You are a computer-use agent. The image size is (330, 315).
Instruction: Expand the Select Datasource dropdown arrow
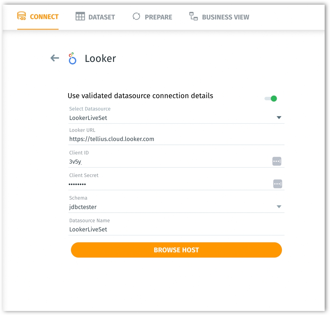(x=279, y=118)
